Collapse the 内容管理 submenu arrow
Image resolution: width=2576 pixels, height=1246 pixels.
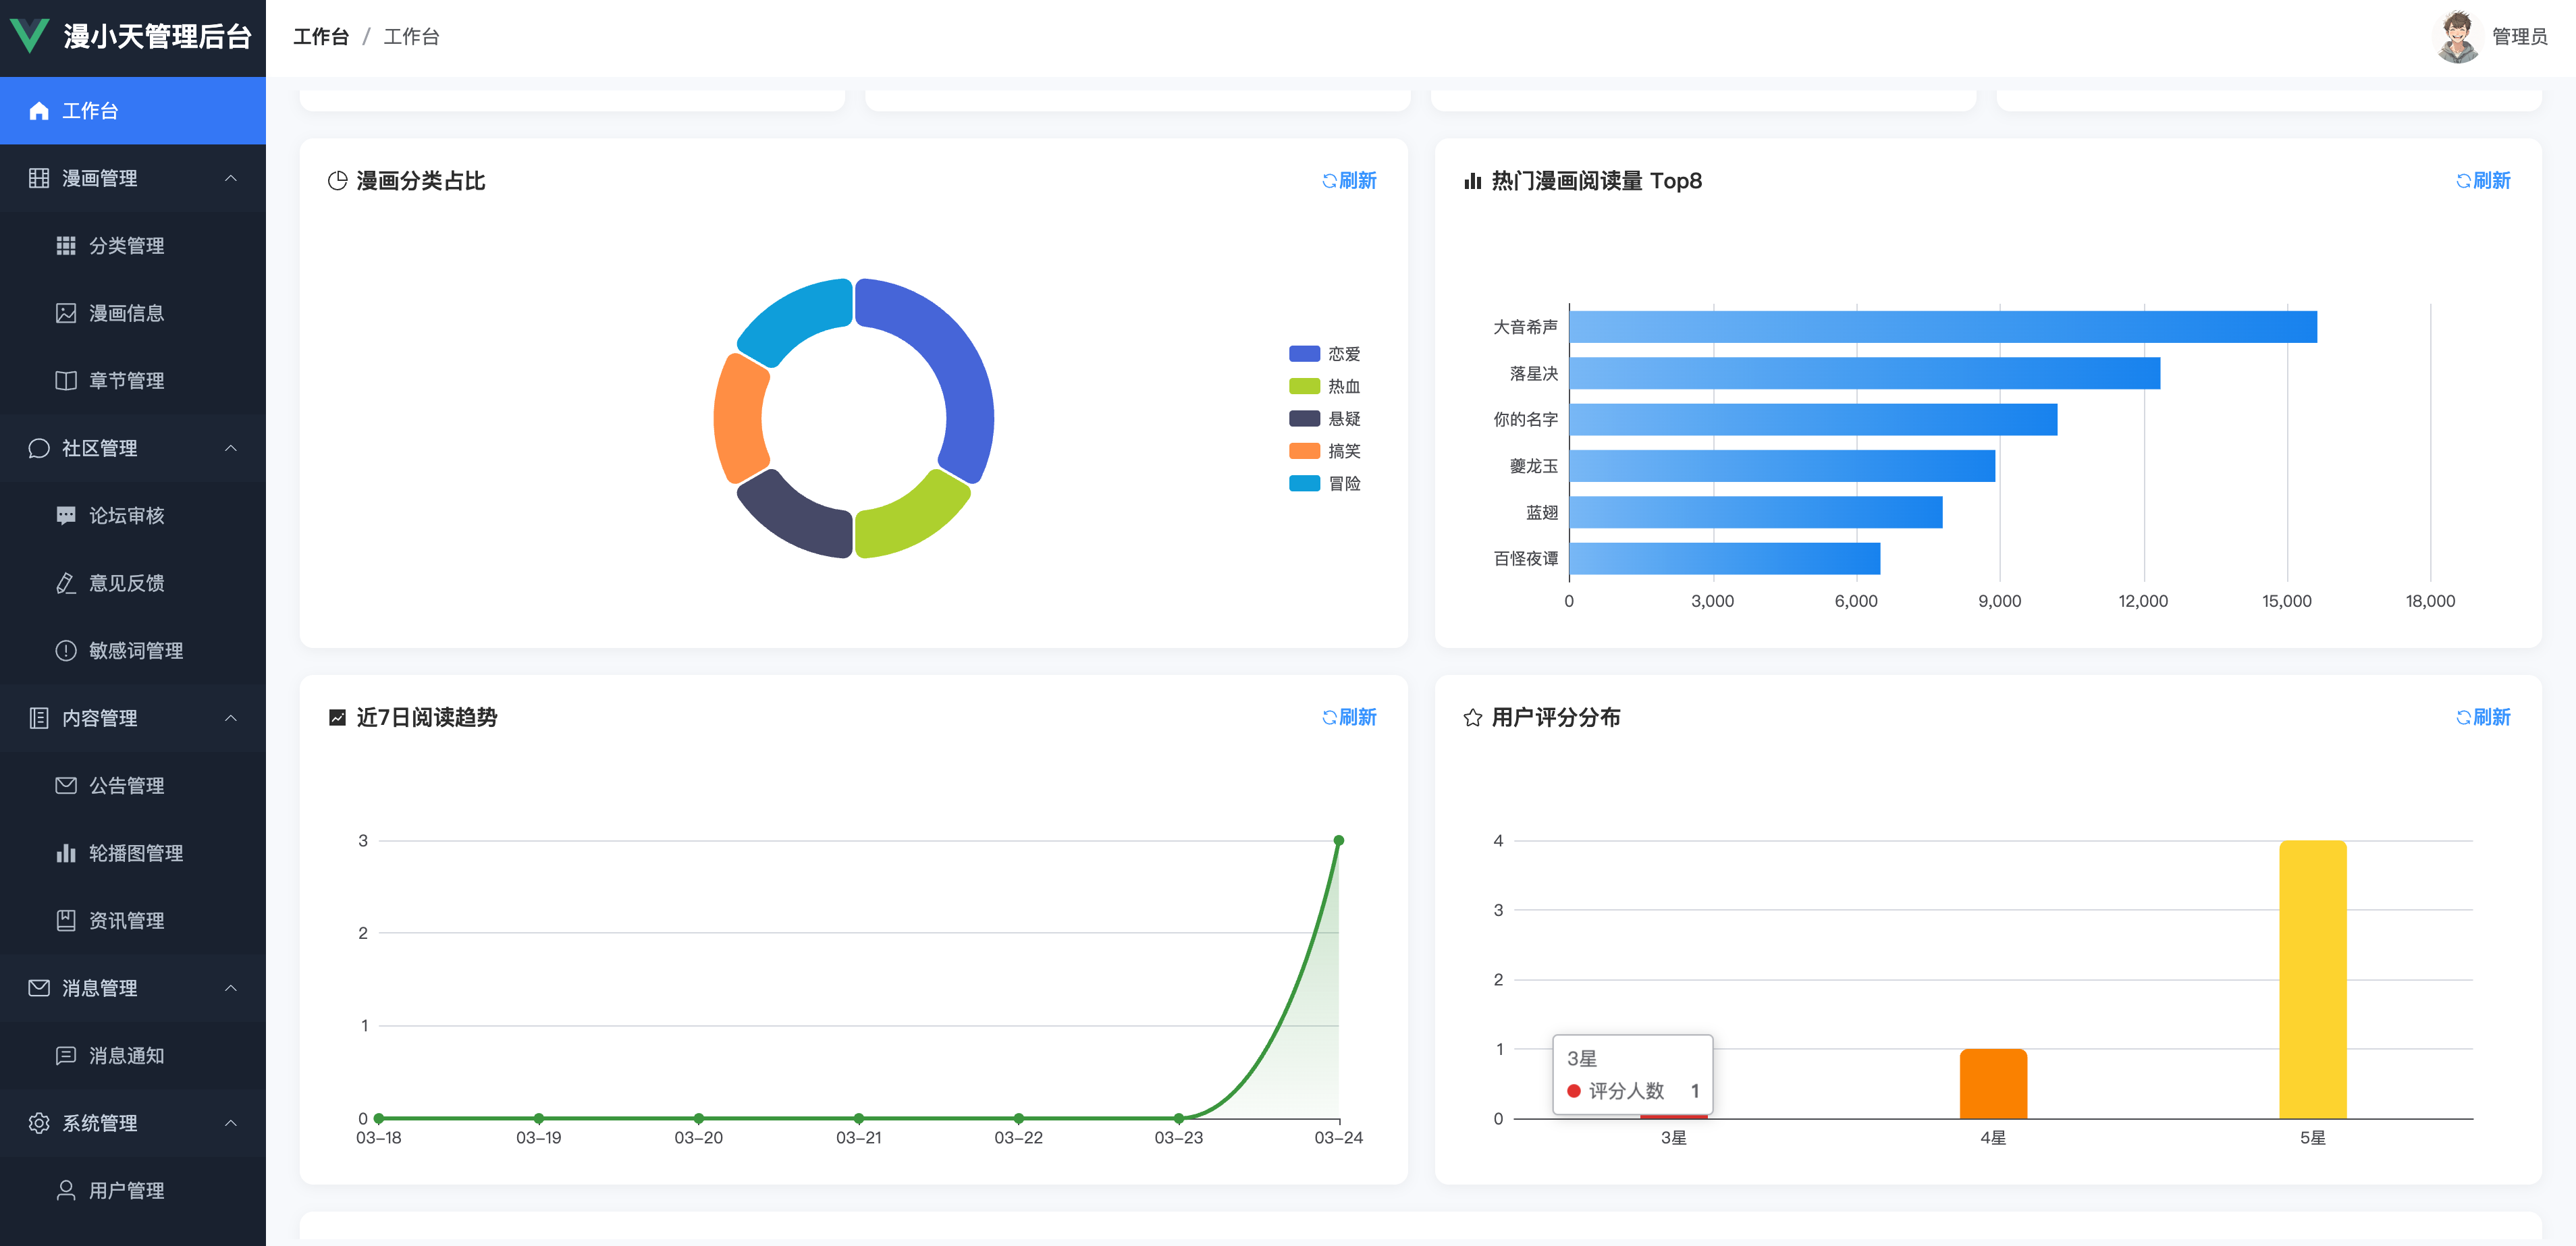(231, 718)
